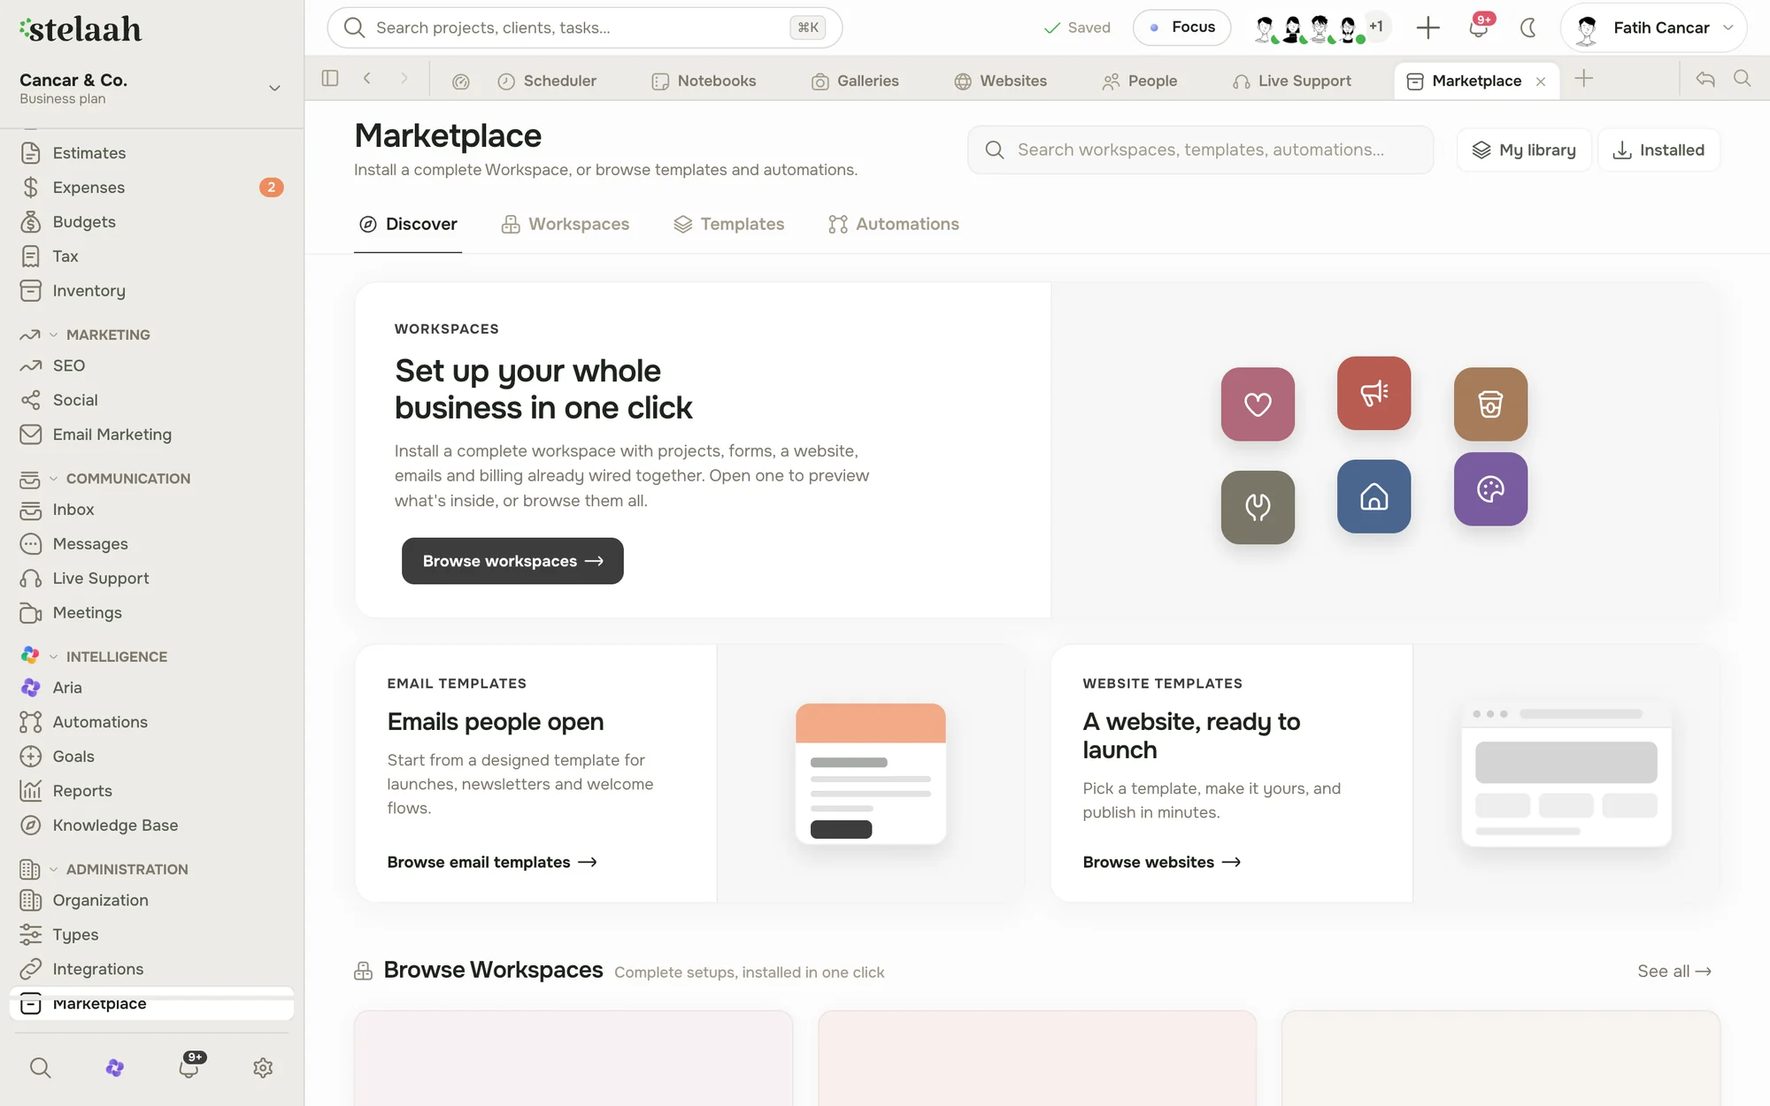The image size is (1770, 1106).
Task: Open settings gear in sidebar footer
Action: (263, 1068)
